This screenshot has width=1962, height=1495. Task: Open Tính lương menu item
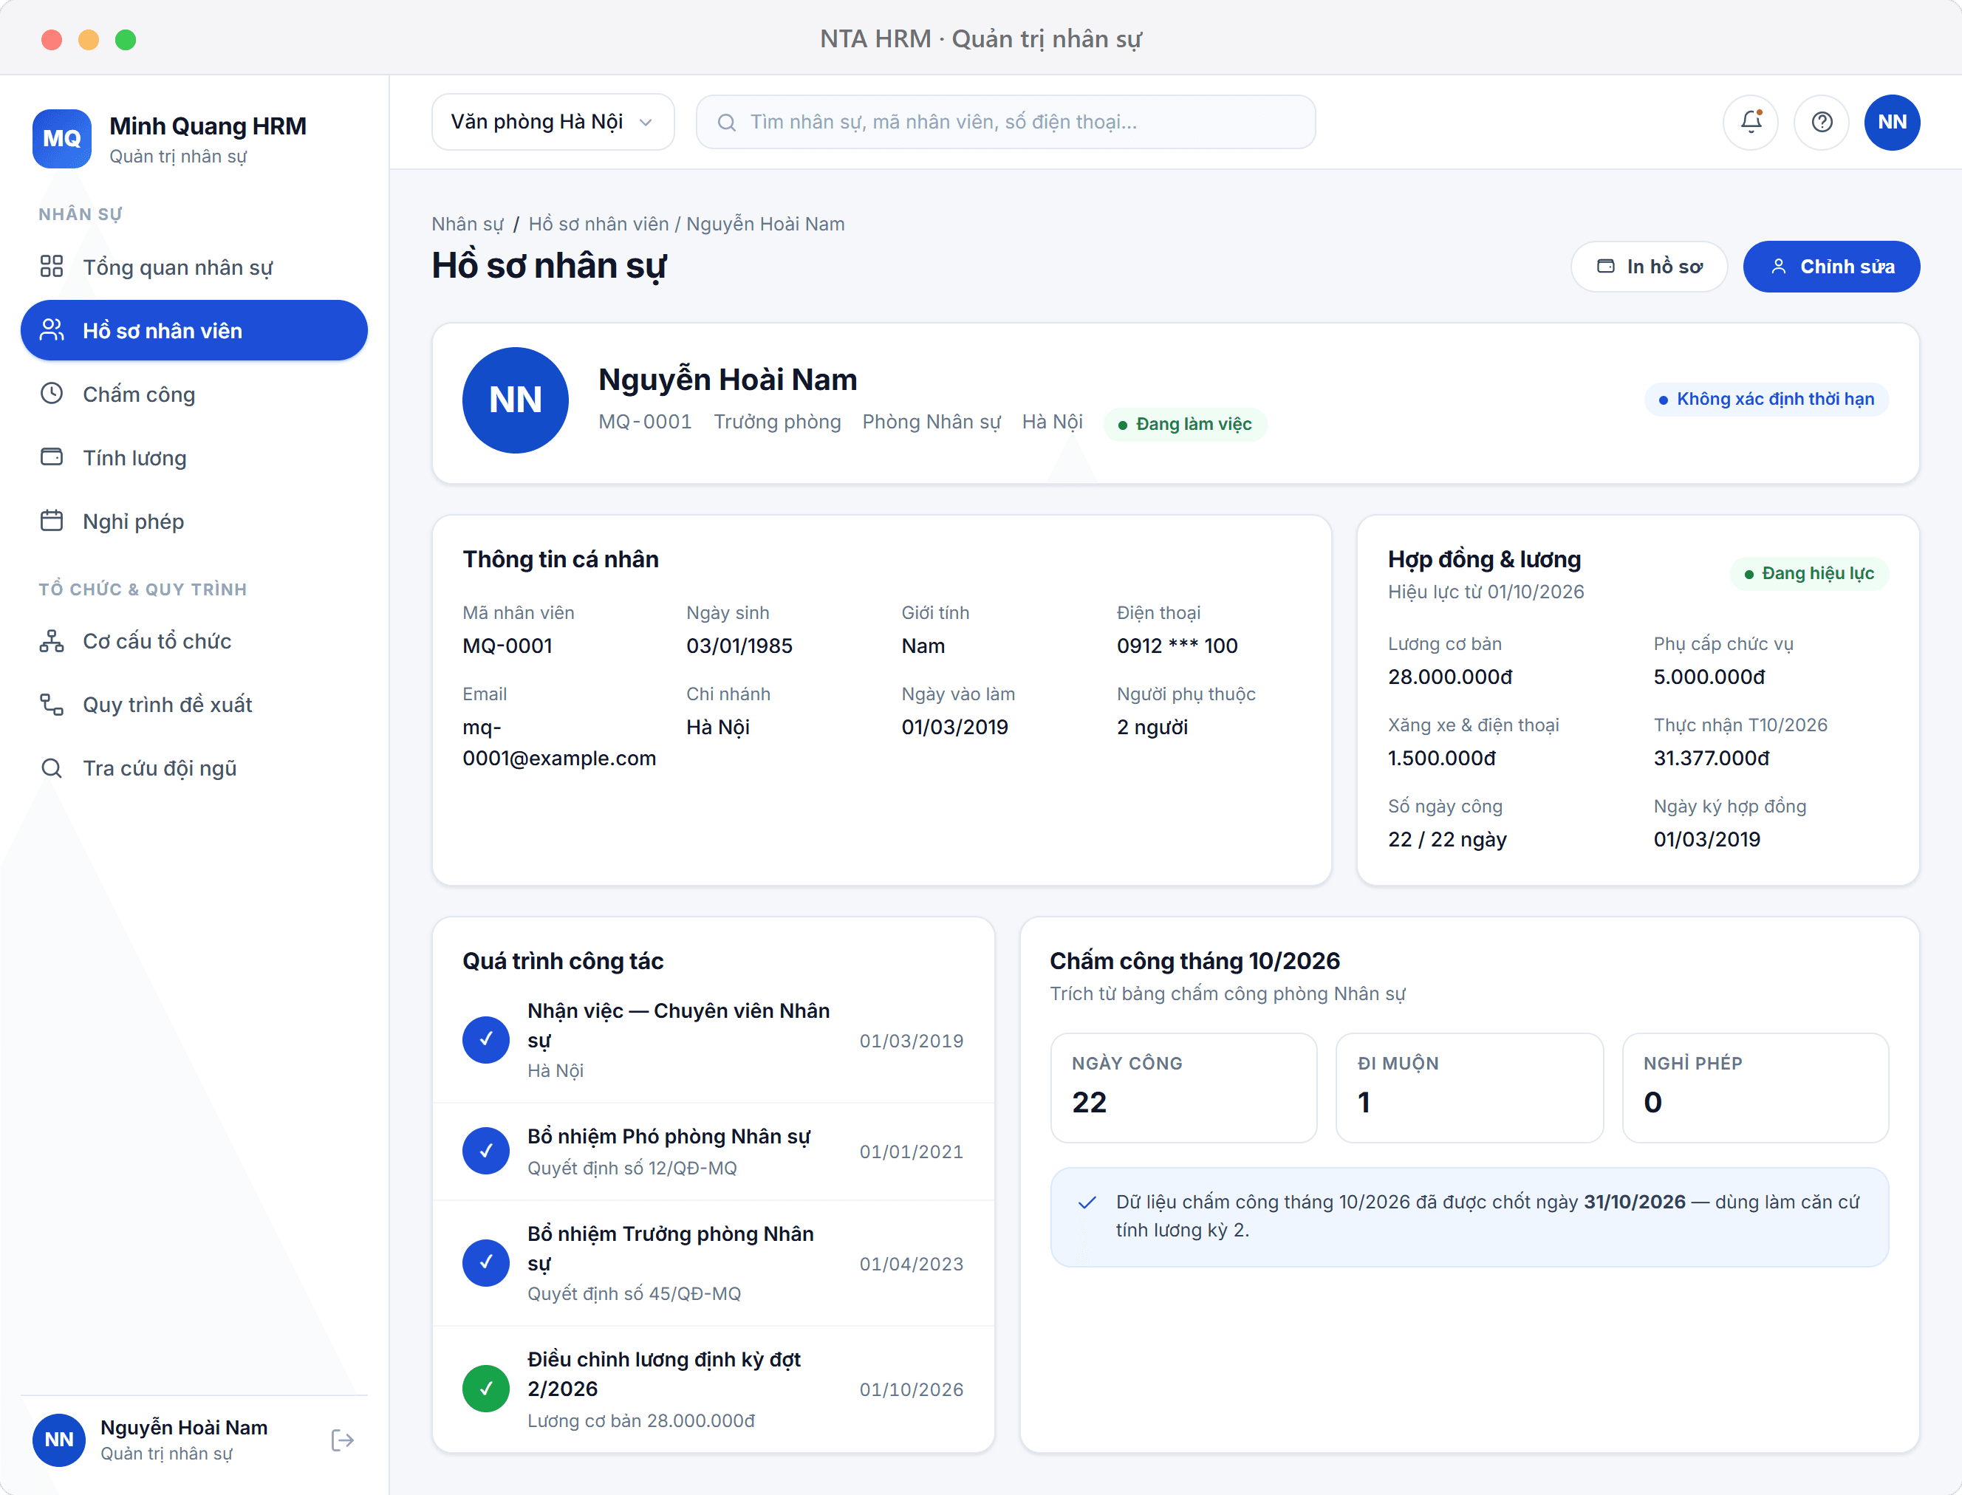(194, 457)
